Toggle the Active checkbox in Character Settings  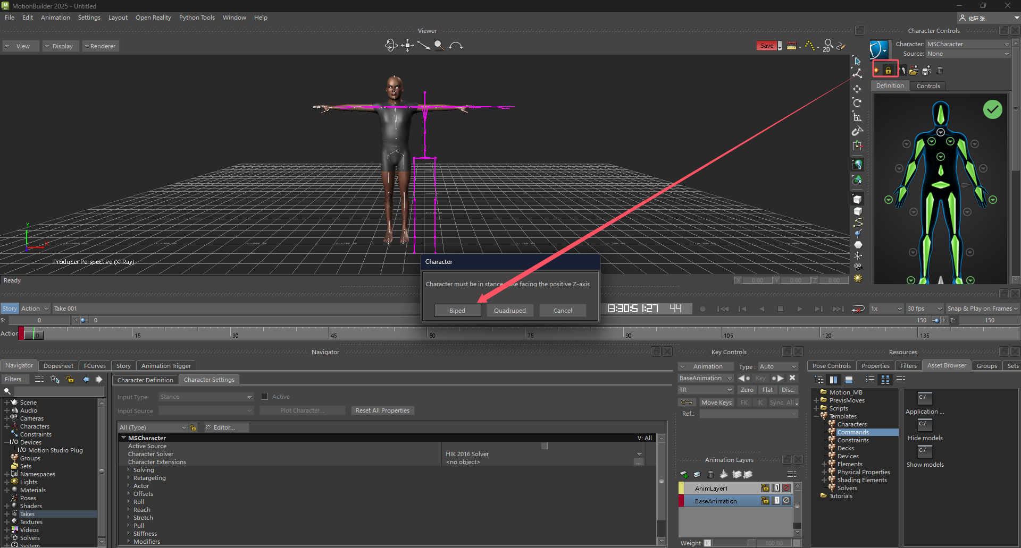pos(264,397)
